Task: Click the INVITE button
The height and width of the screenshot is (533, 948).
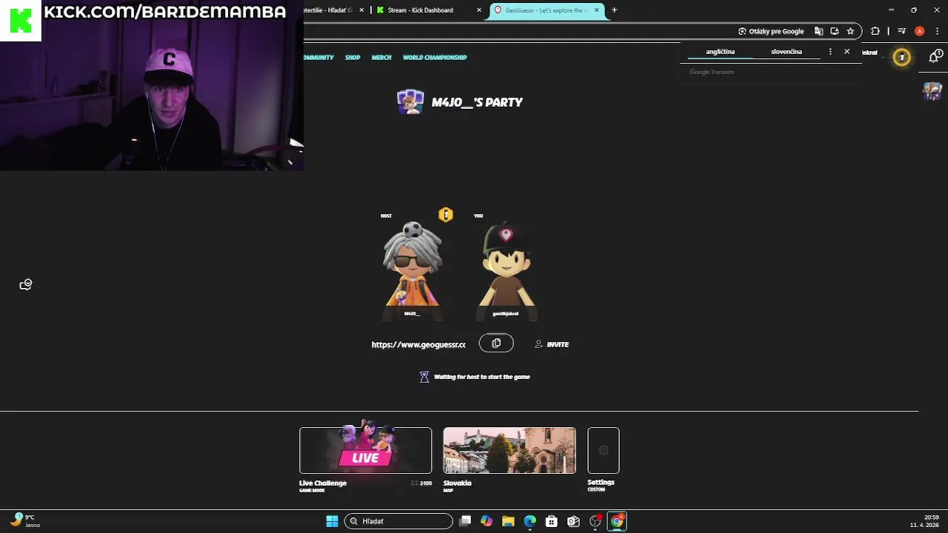Action: point(552,344)
